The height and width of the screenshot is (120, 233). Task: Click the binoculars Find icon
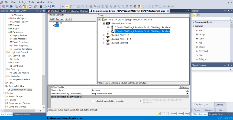click(41, 6)
